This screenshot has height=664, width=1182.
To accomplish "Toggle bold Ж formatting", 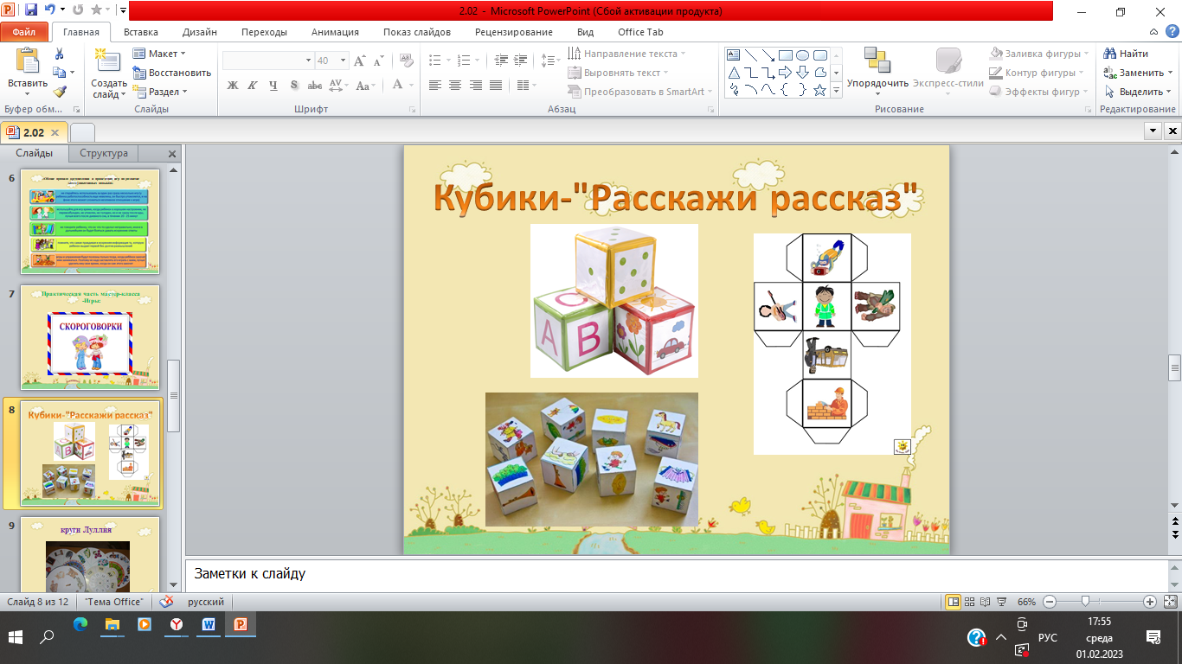I will coord(232,85).
